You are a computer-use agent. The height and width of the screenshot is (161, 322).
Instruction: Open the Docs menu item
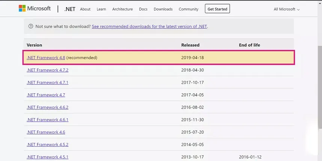point(143,9)
